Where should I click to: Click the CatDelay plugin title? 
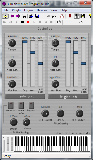tap(45, 29)
